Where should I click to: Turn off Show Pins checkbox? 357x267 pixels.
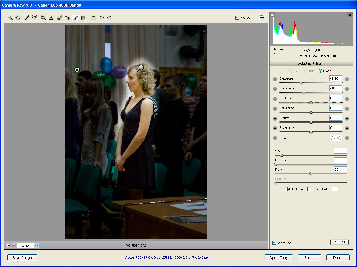(x=274, y=243)
